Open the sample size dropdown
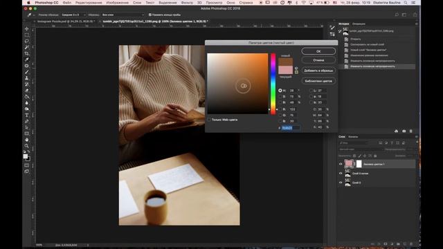This screenshot has width=443, height=249. click(x=73, y=15)
